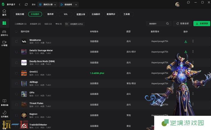Open the three-dot menu for WeakAuras
Viewport: 211px width, 130px height.
pos(193,41)
